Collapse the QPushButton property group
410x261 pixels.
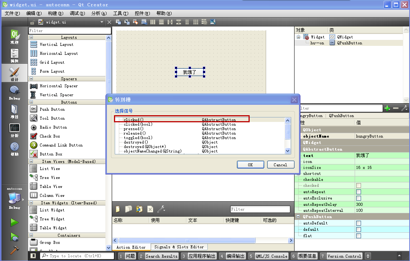pos(298,216)
